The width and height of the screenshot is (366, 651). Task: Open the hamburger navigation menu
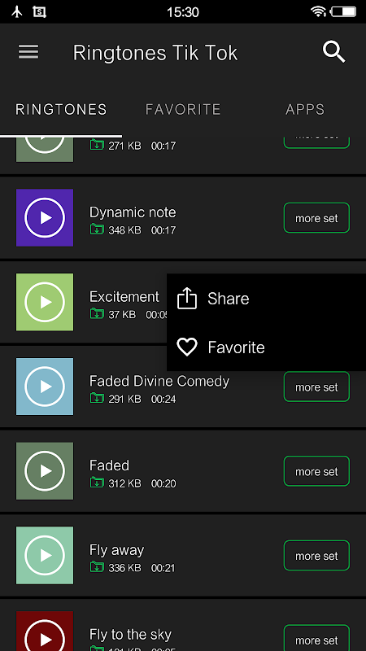28,52
